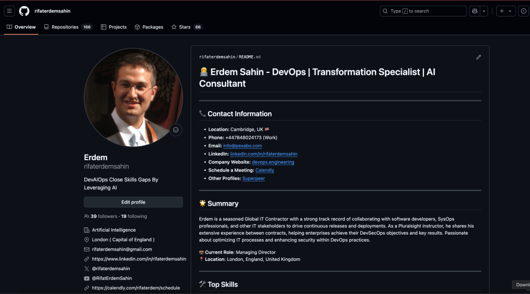This screenshot has height=294, width=530.
Task: Click the Erdem Sahin README title heading
Action: [x=317, y=78]
